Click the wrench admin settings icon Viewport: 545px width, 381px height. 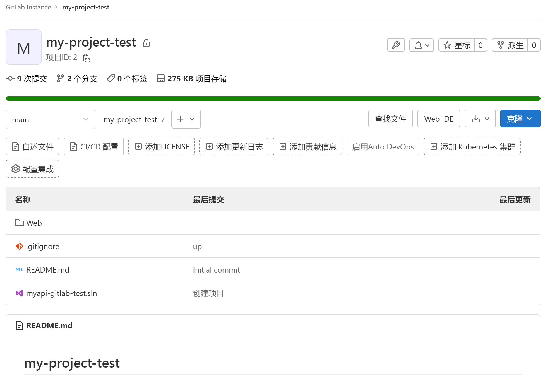(395, 45)
